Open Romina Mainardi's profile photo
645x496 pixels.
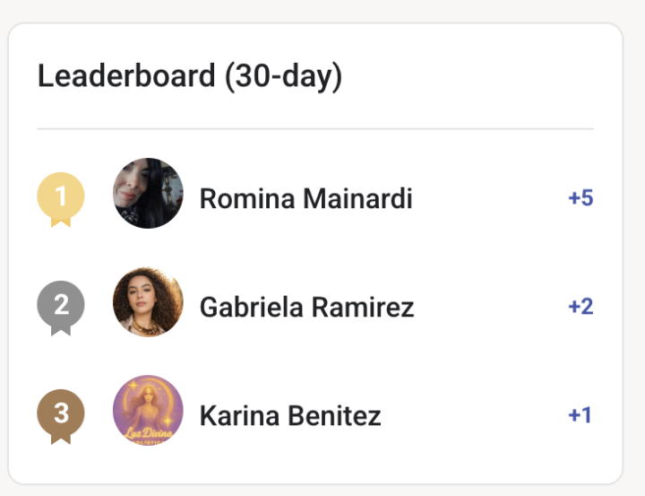pyautogui.click(x=148, y=193)
